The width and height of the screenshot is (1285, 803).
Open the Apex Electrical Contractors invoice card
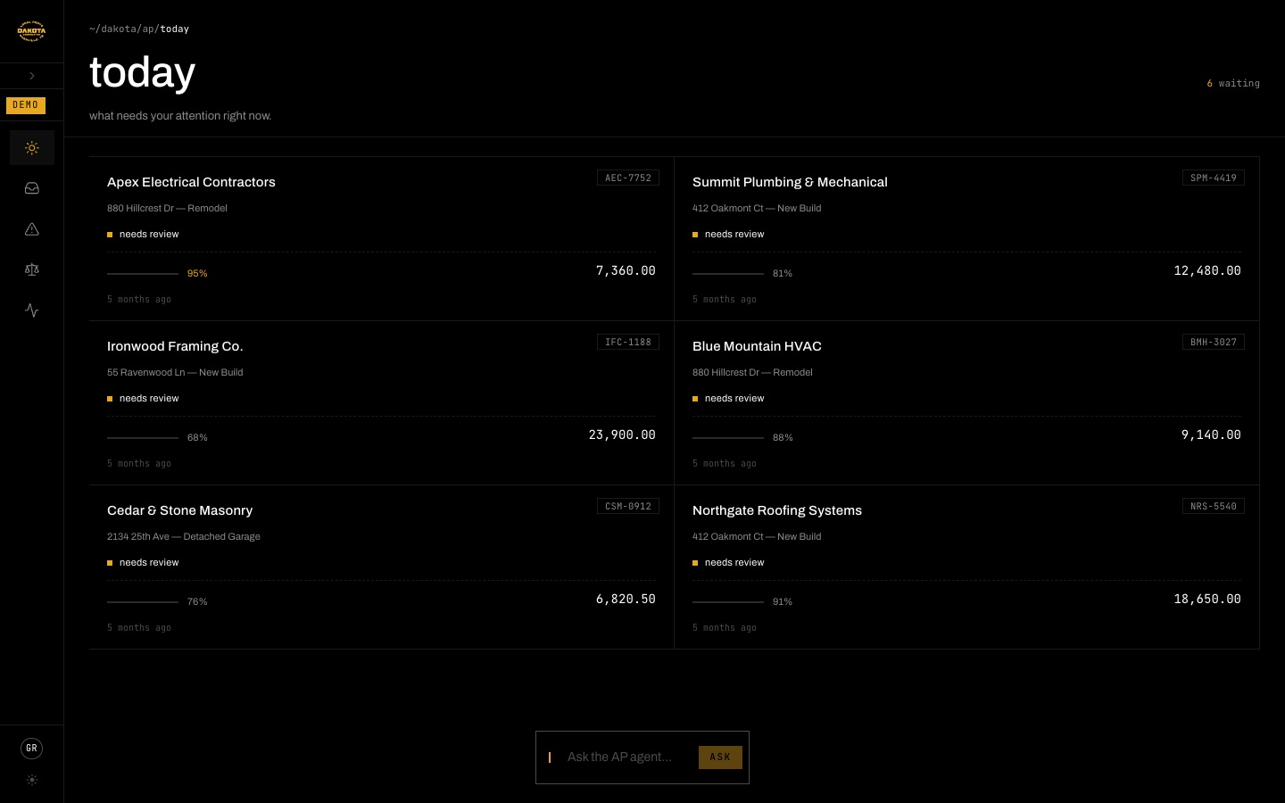click(382, 239)
